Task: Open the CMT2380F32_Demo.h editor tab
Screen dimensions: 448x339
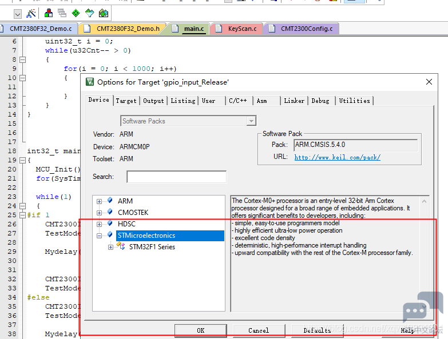Action: (122, 29)
